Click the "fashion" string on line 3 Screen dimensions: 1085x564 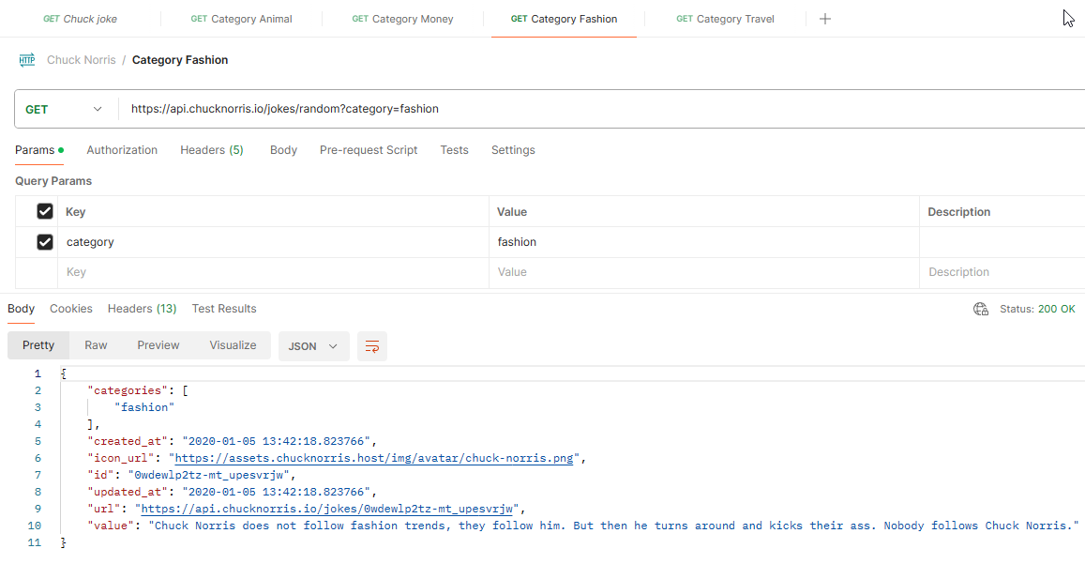coord(143,407)
